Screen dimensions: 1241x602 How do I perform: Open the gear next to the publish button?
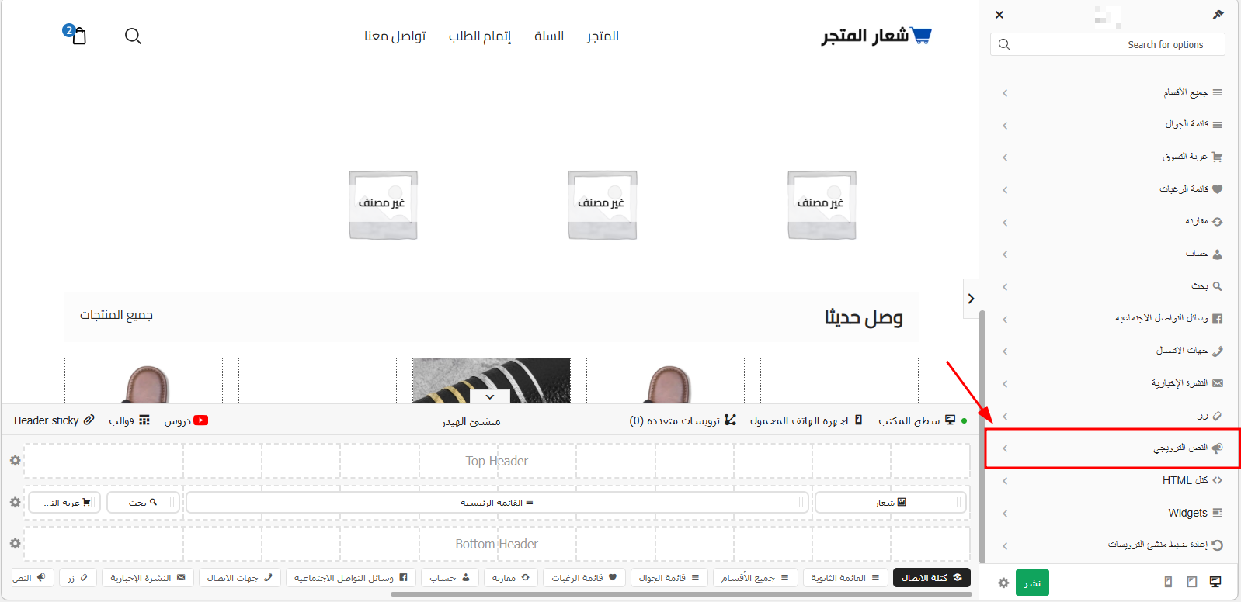(1003, 583)
